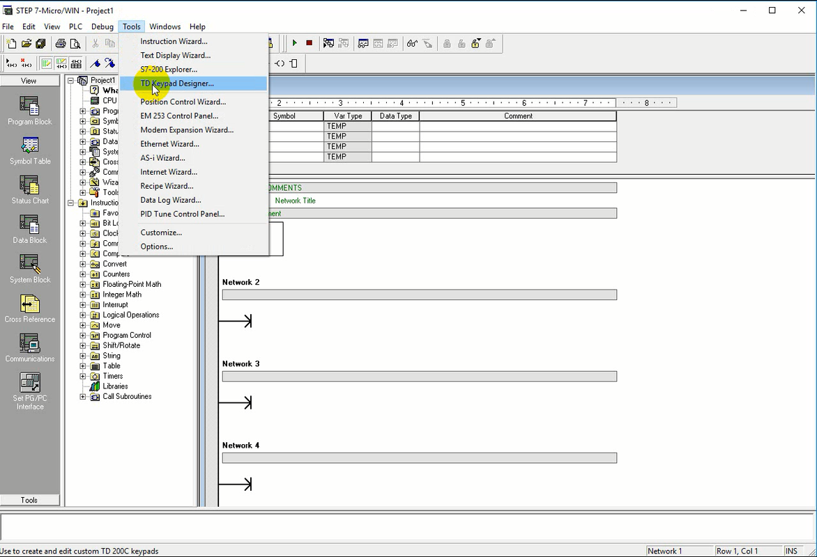Click the Insert Network toolbar icon
Viewport: 817px width, 557px height.
click(11, 63)
